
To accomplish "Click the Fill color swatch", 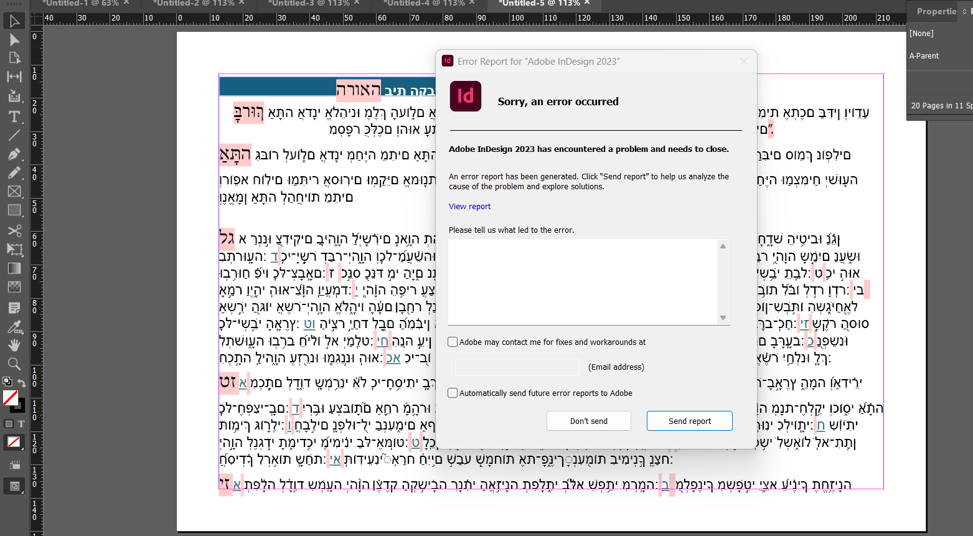I will click(x=11, y=398).
